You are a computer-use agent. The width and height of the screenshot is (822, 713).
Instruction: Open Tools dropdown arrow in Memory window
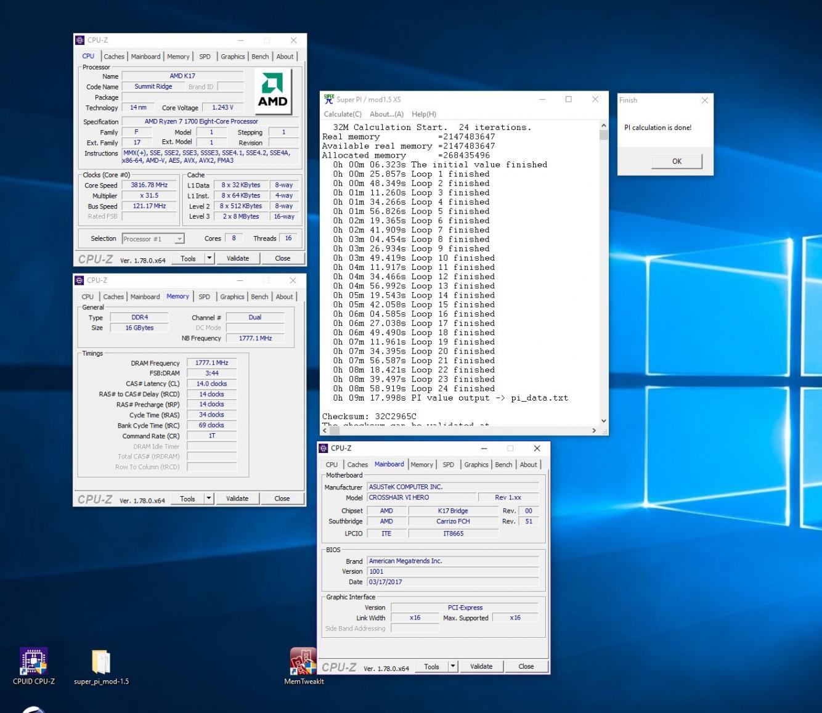(209, 499)
